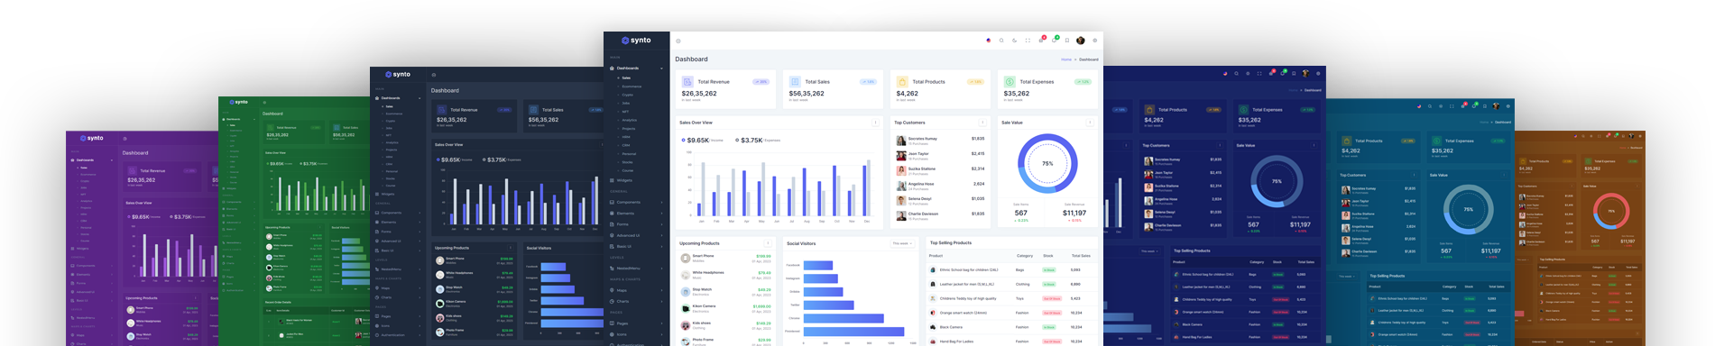Viewport: 1715px width, 346px height.
Task: Click the 75% donut chart in the brown dashboard
Action: click(1611, 211)
